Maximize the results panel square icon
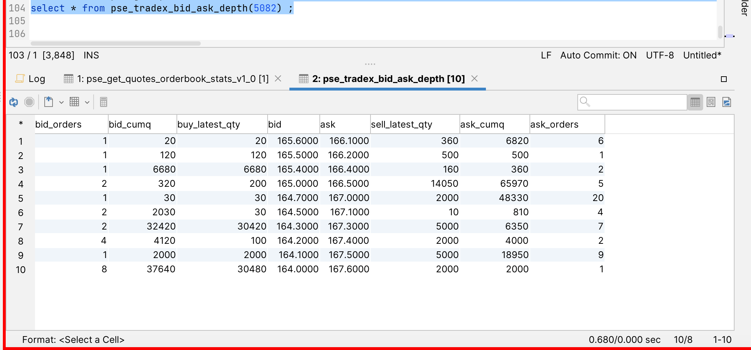This screenshot has width=751, height=350. click(724, 79)
